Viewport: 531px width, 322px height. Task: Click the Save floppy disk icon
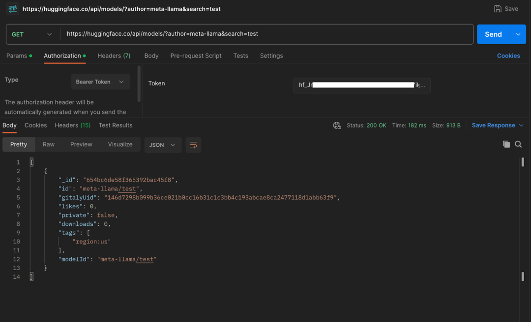point(498,9)
